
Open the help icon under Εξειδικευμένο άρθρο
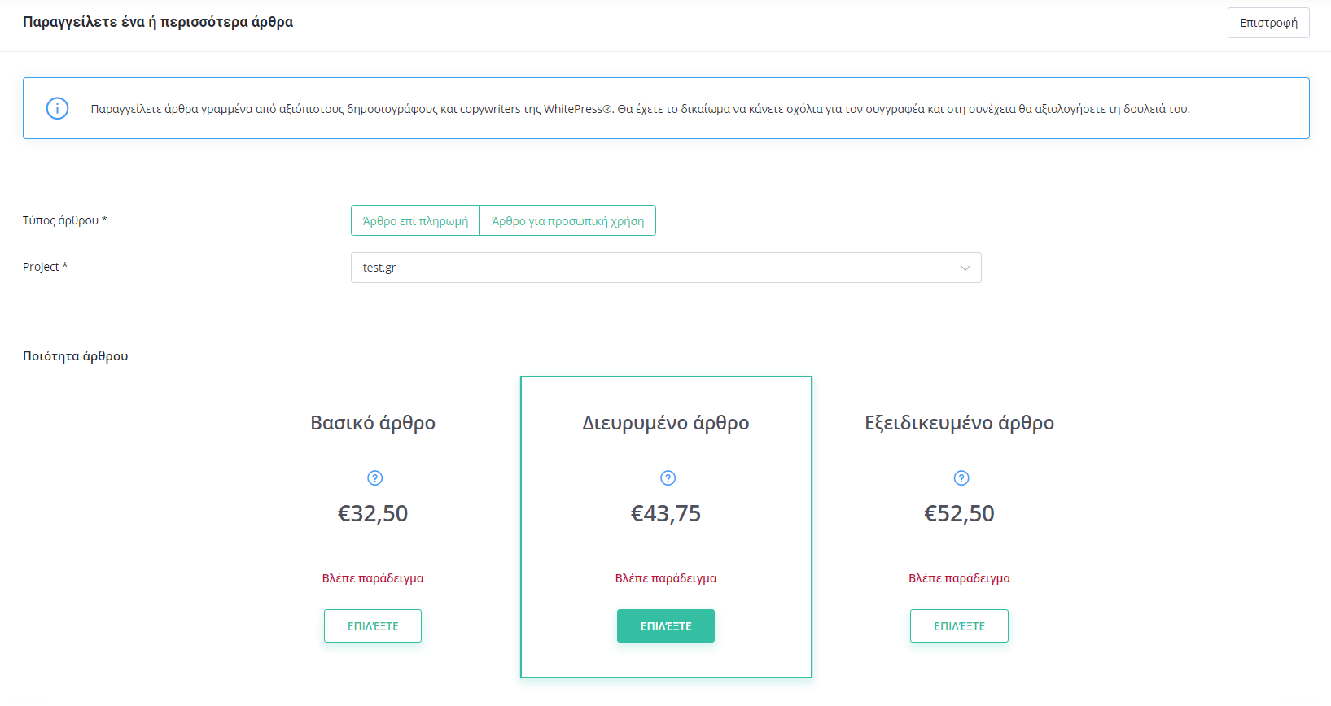pos(961,478)
